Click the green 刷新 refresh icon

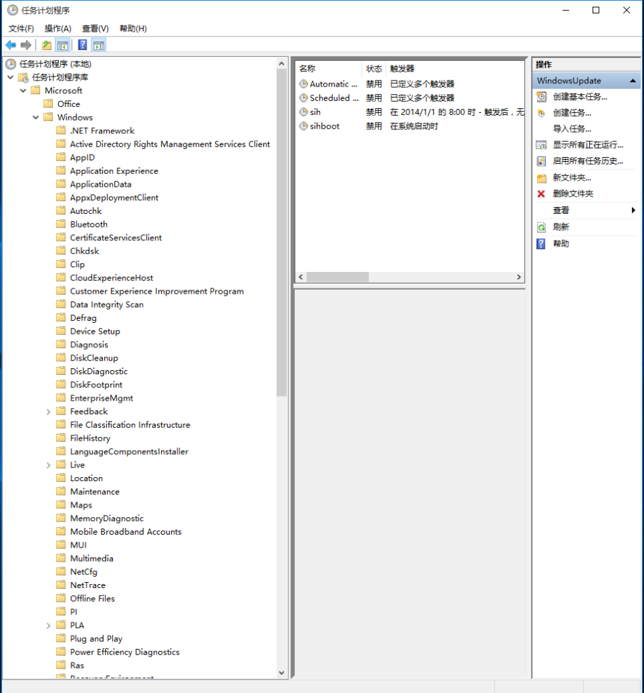pyautogui.click(x=541, y=227)
